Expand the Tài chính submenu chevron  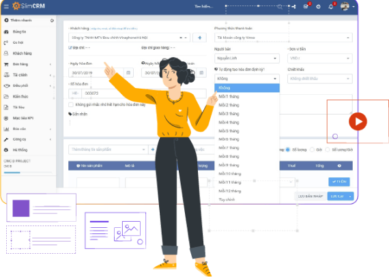[x=51, y=75]
